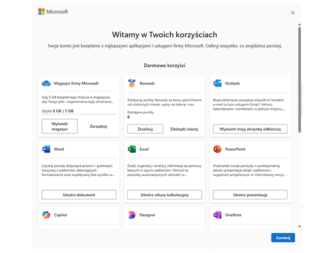The width and height of the screenshot is (334, 253).
Task: Click the Word card title
Action: (59, 149)
